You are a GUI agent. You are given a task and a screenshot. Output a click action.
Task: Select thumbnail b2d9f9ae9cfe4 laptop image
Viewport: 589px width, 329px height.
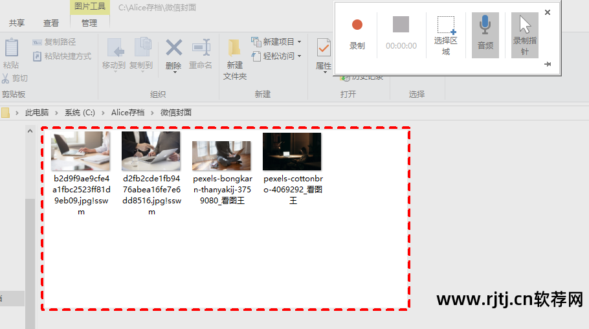click(x=81, y=151)
